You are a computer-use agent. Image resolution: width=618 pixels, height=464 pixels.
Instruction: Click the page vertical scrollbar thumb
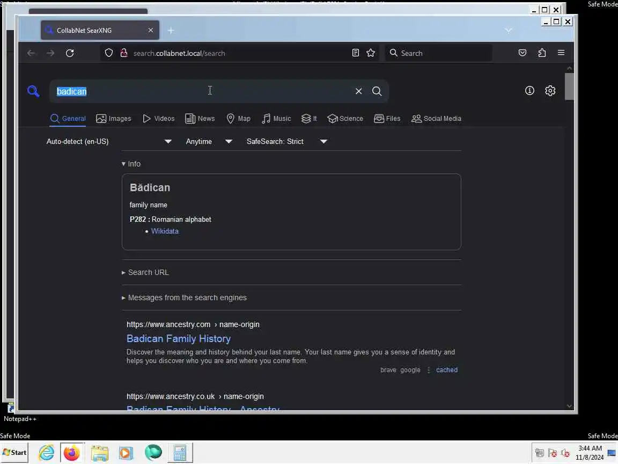point(569,86)
